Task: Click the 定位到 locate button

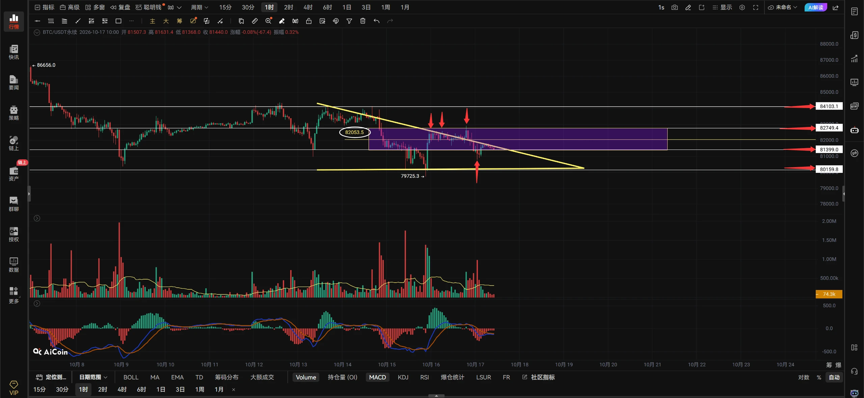Action: coord(51,377)
